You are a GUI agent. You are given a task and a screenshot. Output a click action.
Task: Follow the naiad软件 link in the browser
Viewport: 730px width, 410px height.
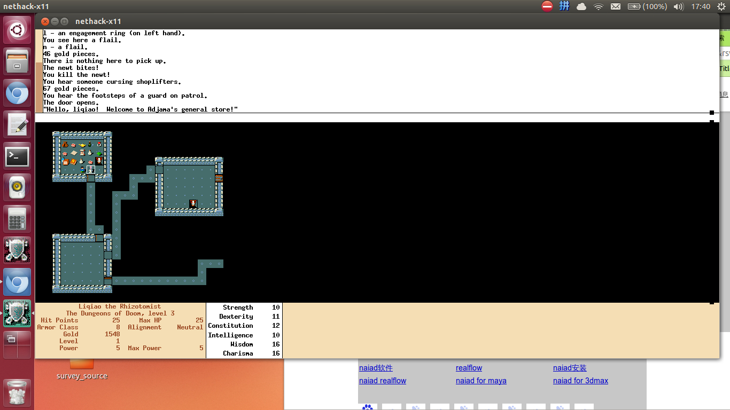point(376,368)
